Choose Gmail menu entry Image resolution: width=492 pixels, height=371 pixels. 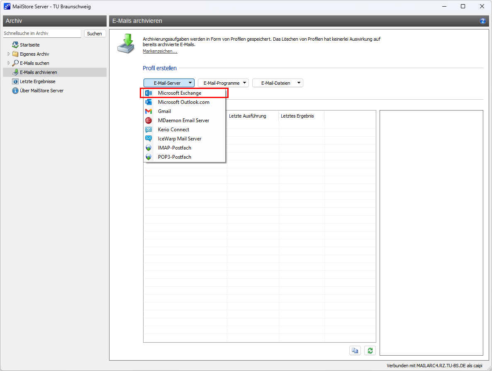click(x=184, y=111)
